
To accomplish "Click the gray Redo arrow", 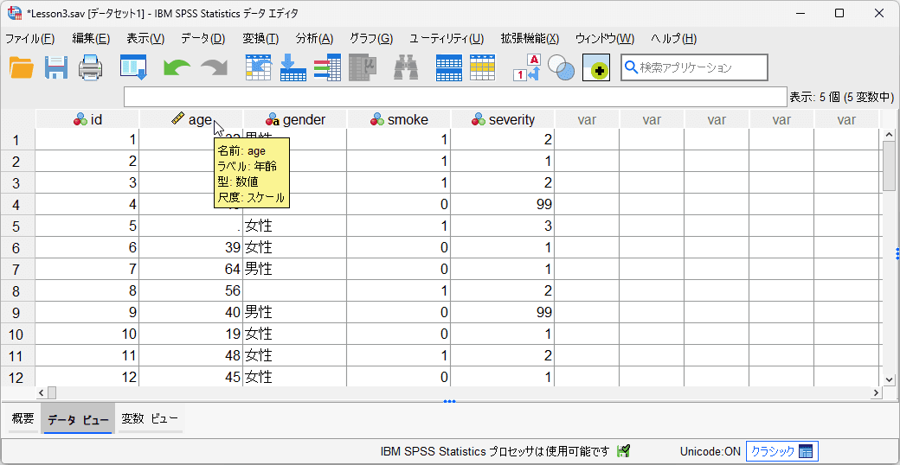I will pos(214,68).
